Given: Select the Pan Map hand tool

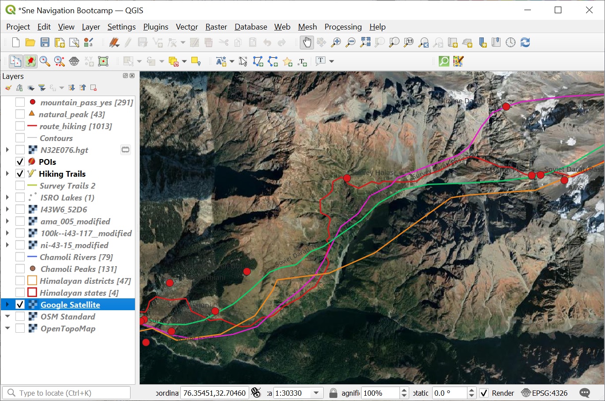Looking at the screenshot, I should tap(306, 42).
